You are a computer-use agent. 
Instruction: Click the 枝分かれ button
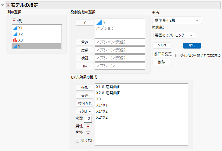click(x=85, y=103)
